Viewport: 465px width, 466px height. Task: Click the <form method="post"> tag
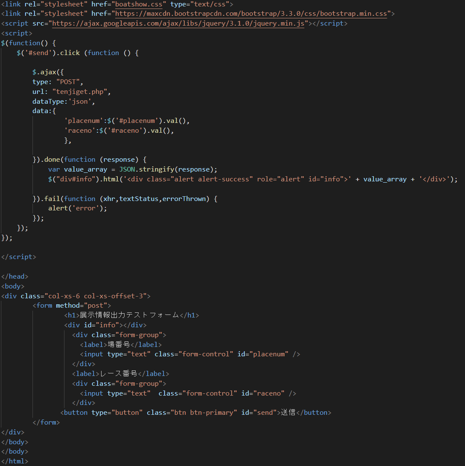pos(72,306)
